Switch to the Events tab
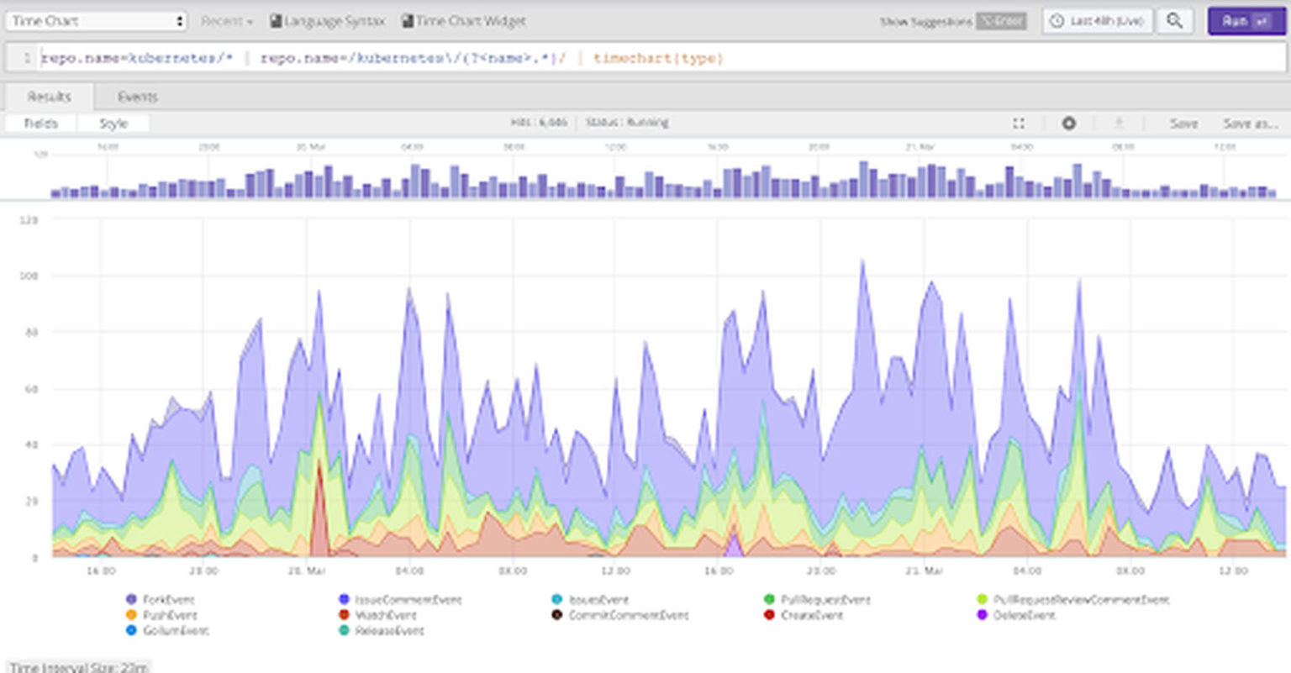 coord(136,96)
